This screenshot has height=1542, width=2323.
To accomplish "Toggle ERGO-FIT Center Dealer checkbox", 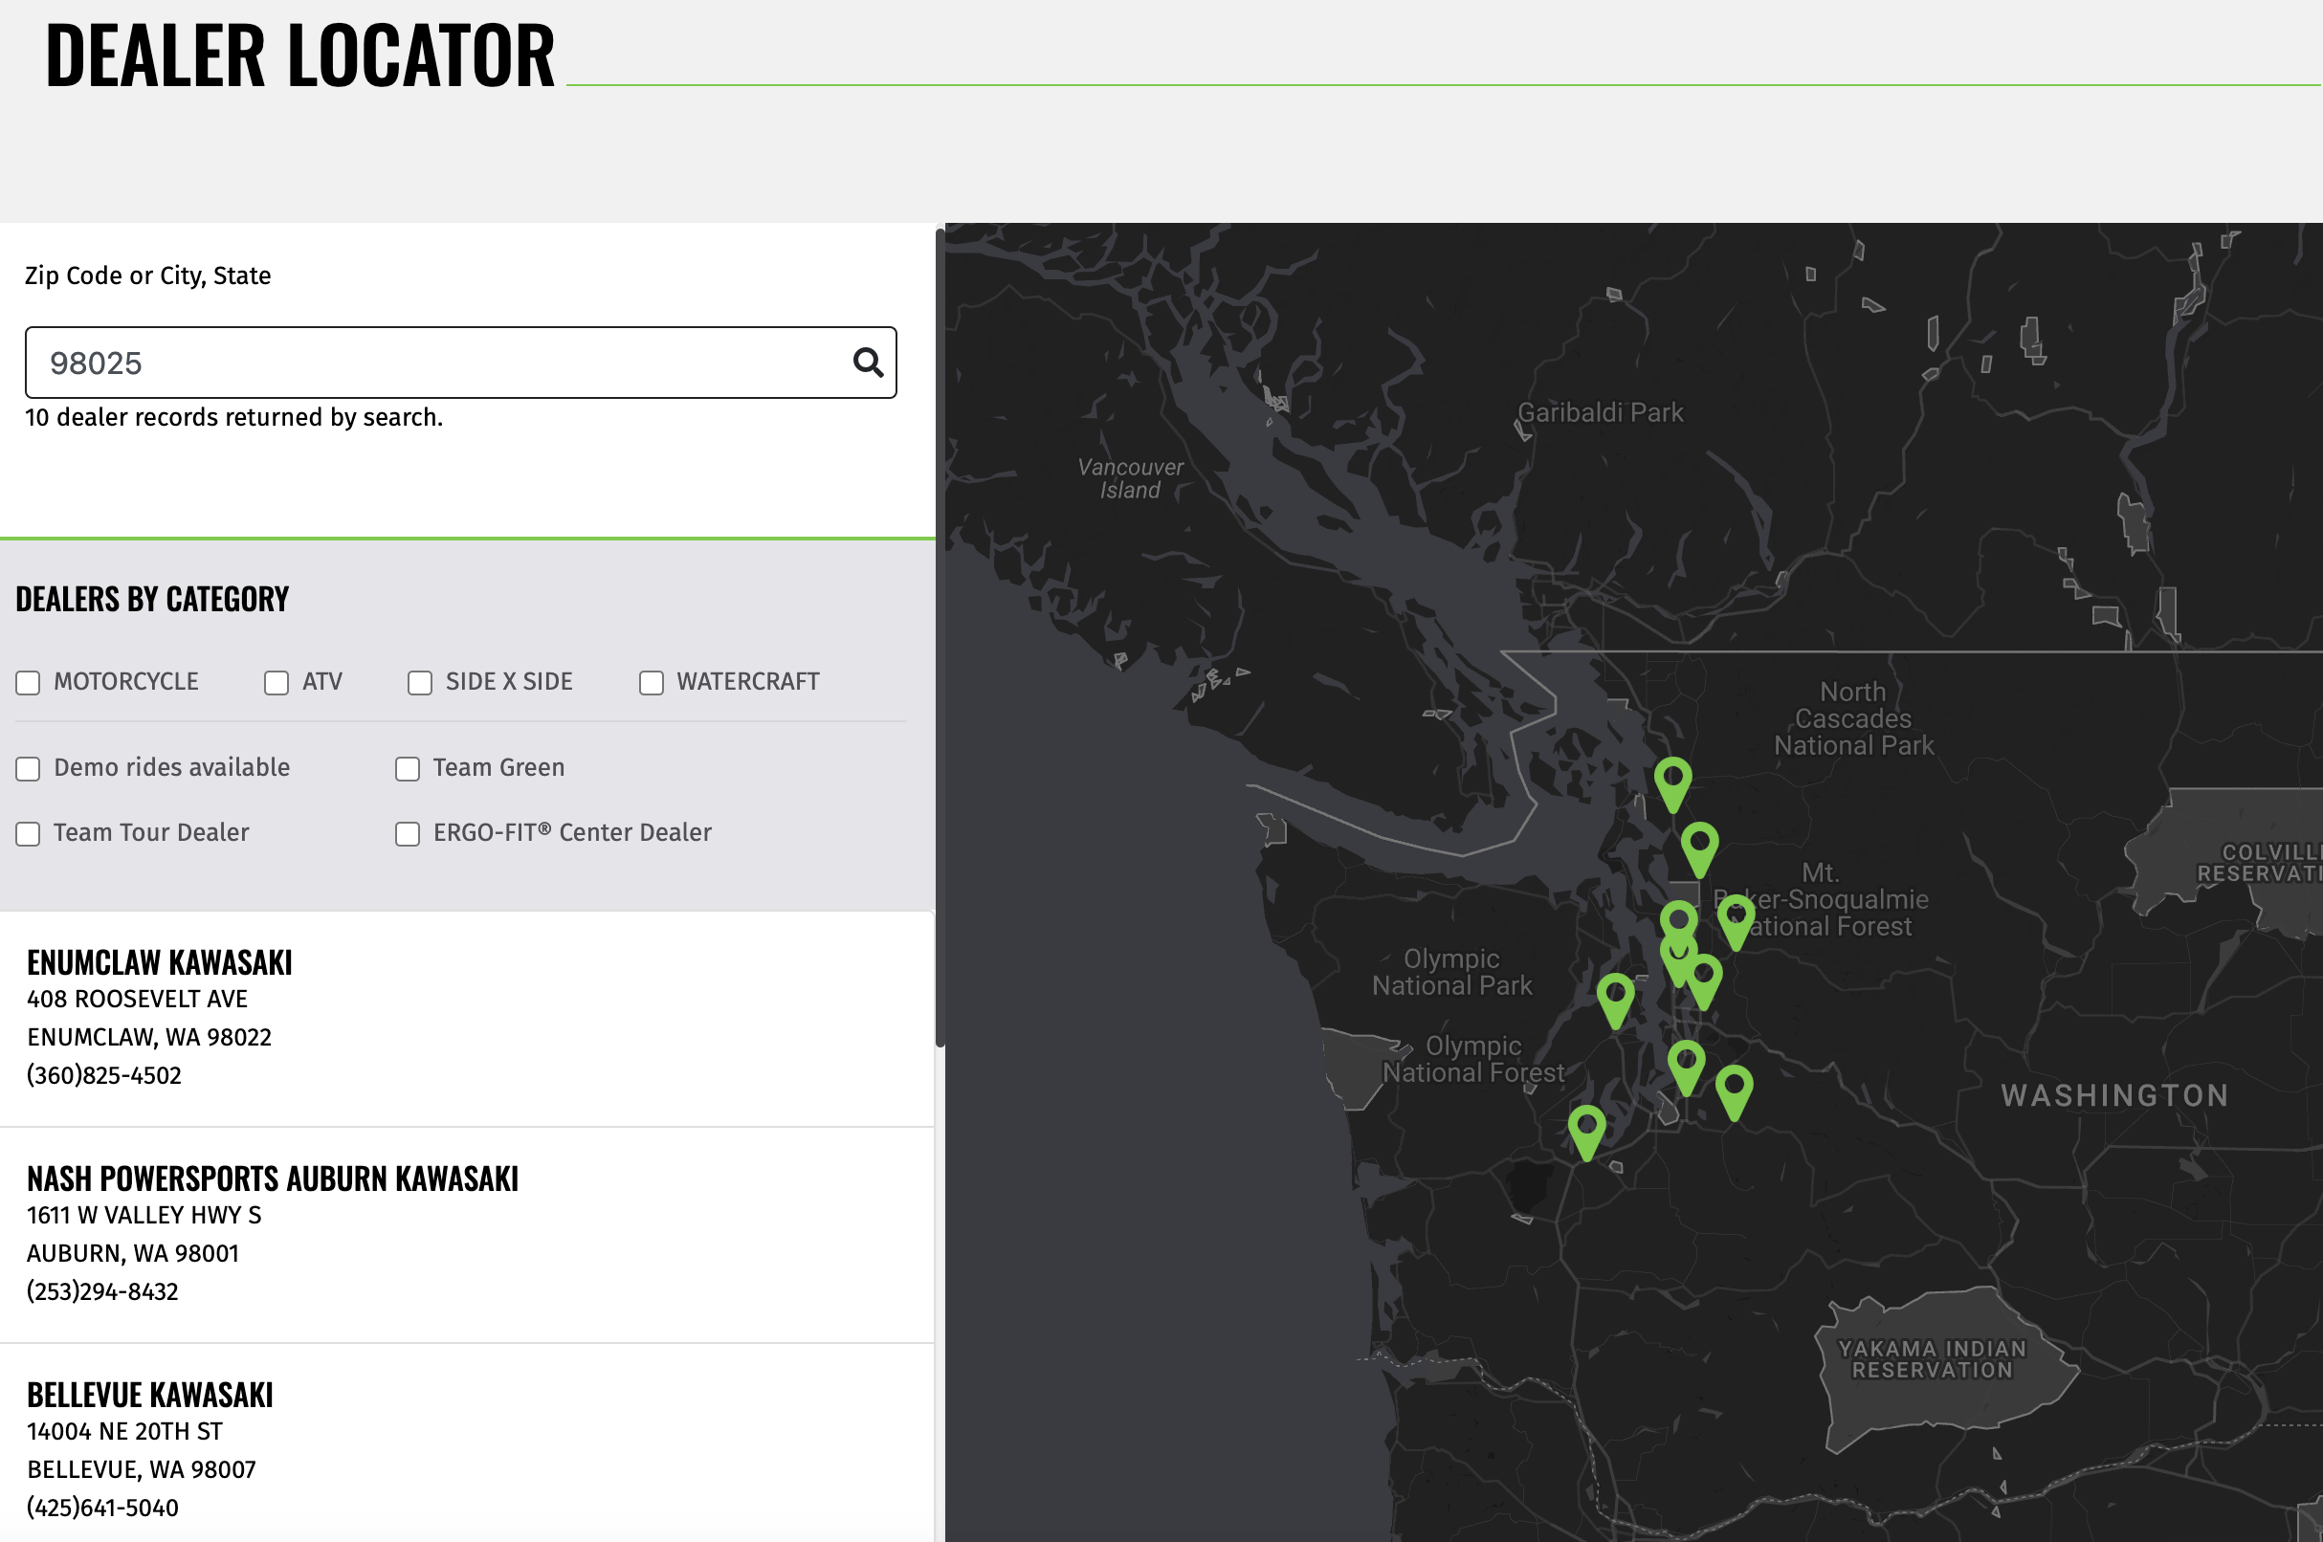I will [408, 834].
